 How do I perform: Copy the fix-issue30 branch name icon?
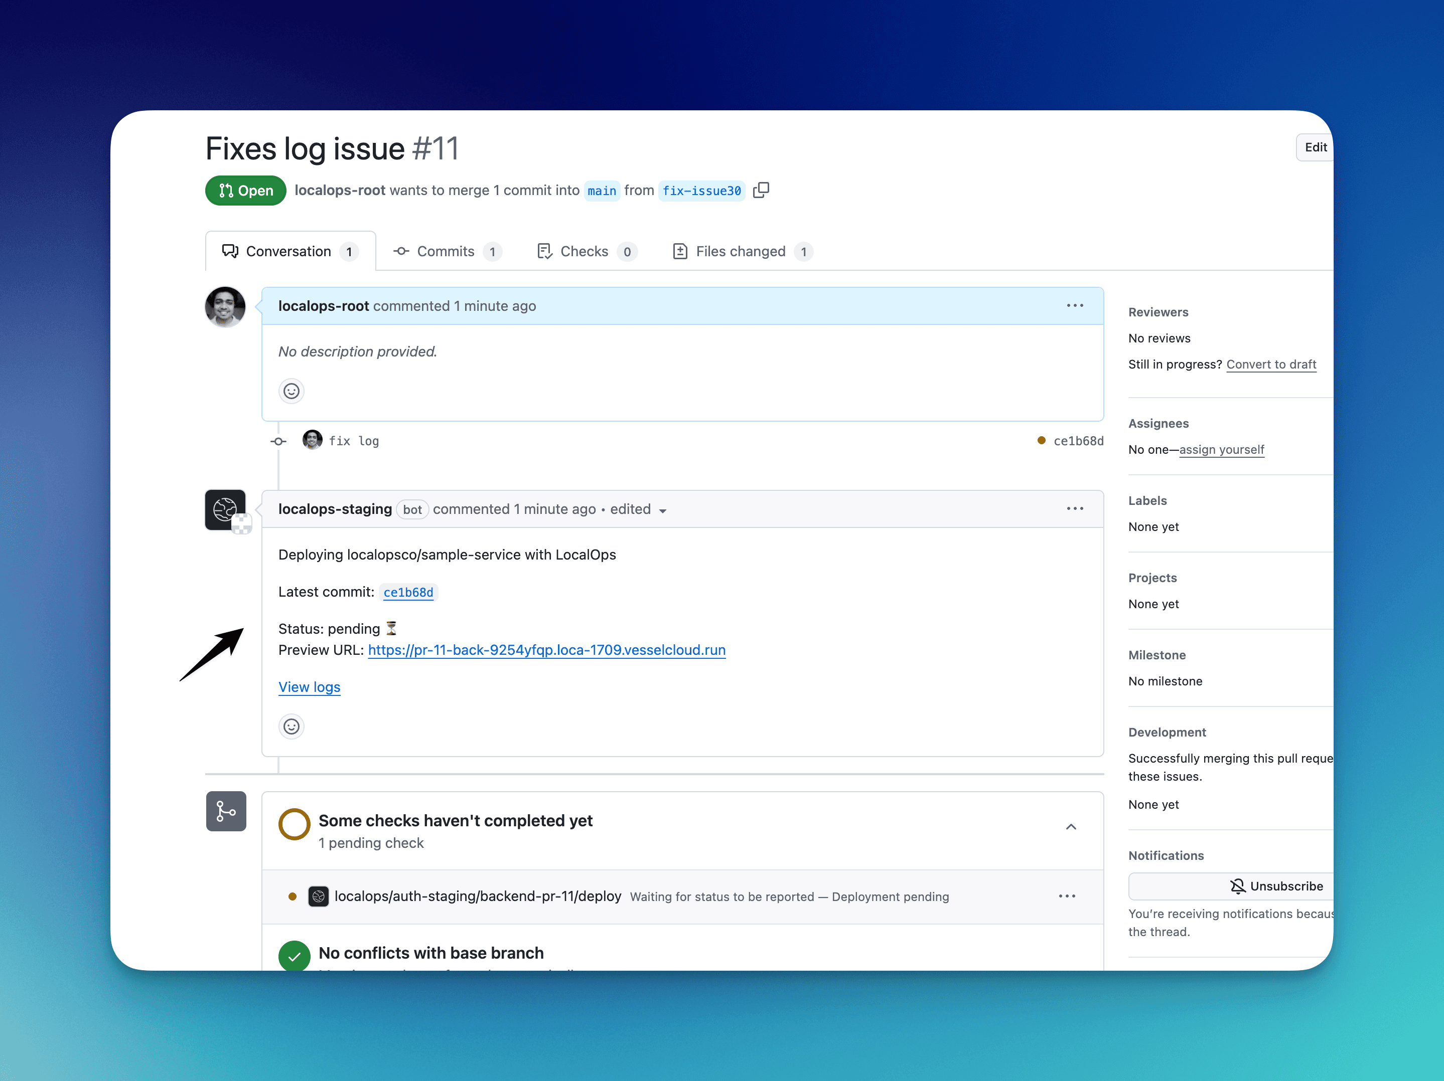coord(761,190)
